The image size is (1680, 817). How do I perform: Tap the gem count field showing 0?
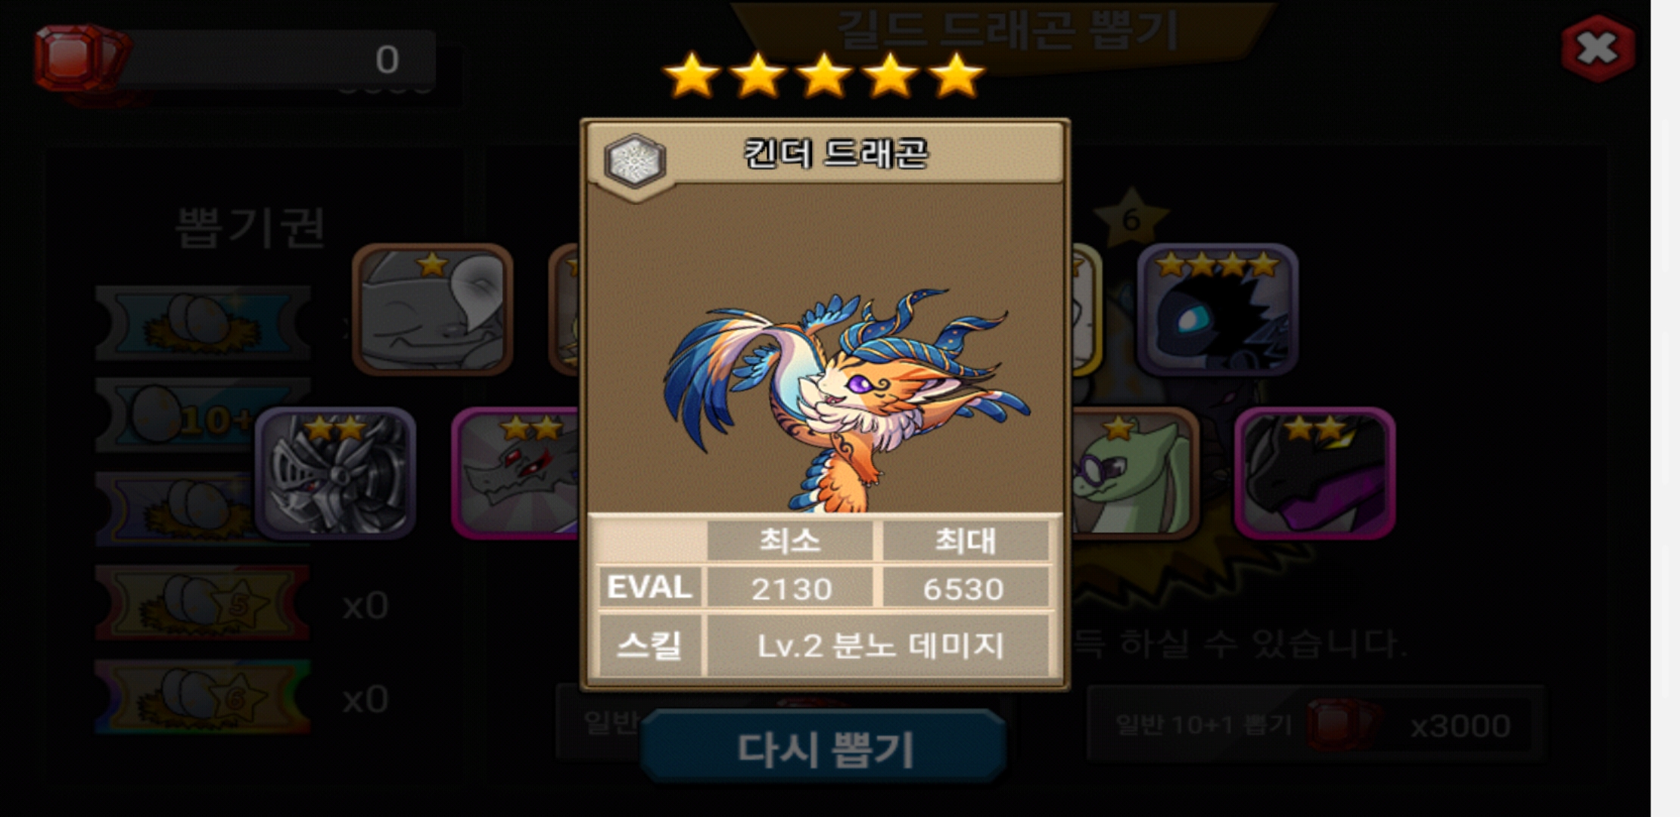coord(276,59)
